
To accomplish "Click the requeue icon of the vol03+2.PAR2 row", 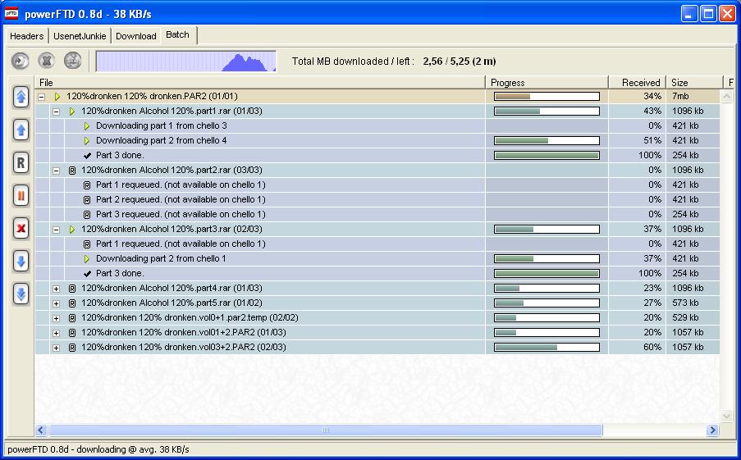I will (72, 348).
